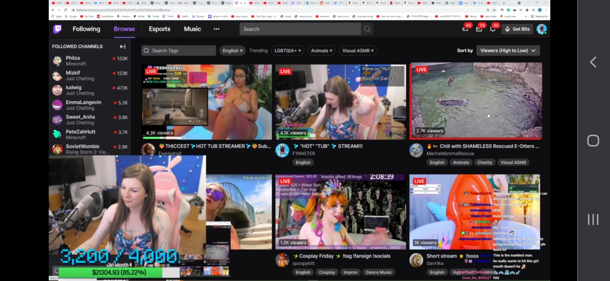Open SovietWomble in followed channels
Image resolution: width=610 pixels, height=281 pixels.
90,149
